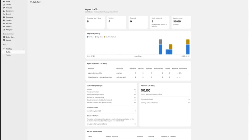Viewport: 249px width, 140px height.
Task: Click the Could not check stat card
Action: [160, 22]
